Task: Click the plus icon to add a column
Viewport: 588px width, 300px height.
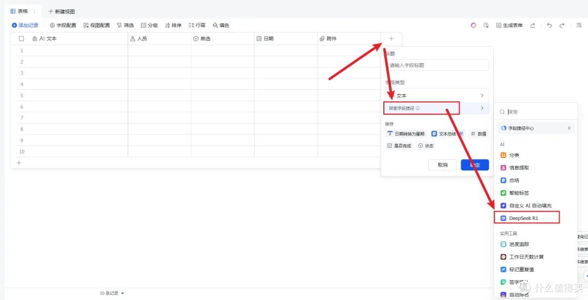Action: point(391,39)
